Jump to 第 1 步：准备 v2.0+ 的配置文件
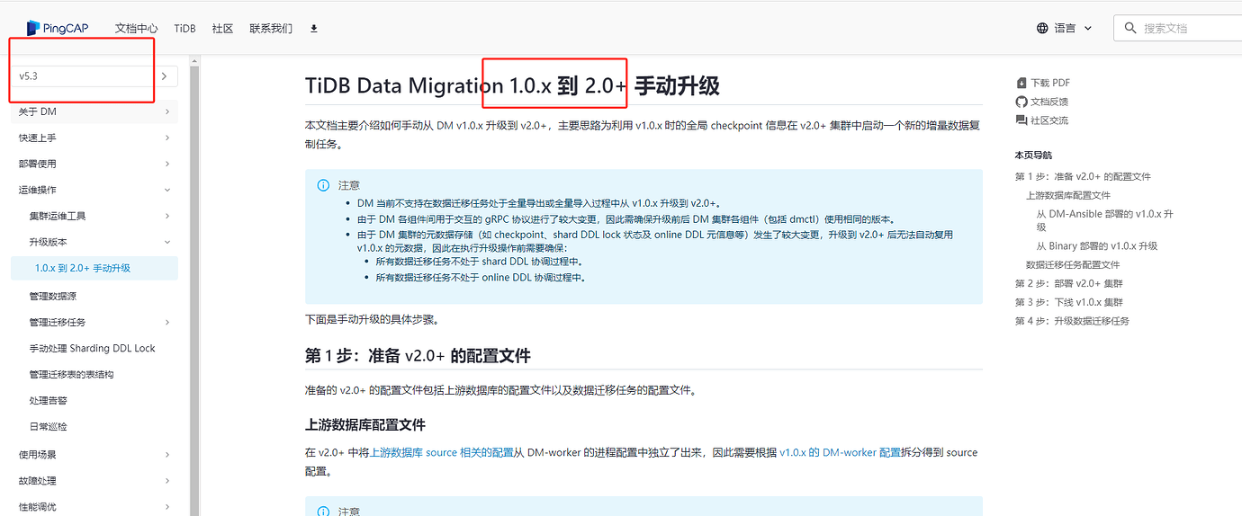The height and width of the screenshot is (516, 1242). point(1083,176)
